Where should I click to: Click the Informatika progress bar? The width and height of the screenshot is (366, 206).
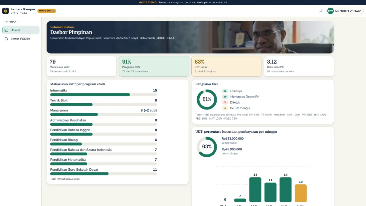click(103, 95)
